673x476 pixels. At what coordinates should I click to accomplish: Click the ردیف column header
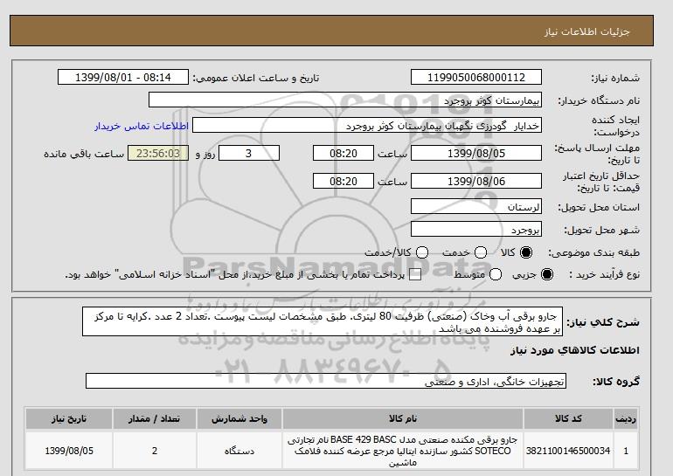626,419
